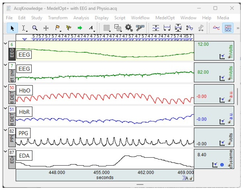
Task: Toggle the horizontal axis lock icon
Action: pyautogui.click(x=191, y=178)
